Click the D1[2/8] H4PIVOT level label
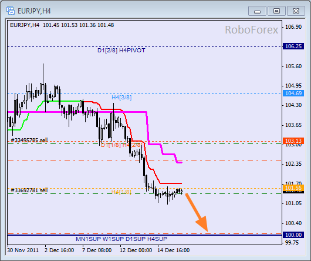The width and height of the screenshot is (311, 261). (121, 51)
